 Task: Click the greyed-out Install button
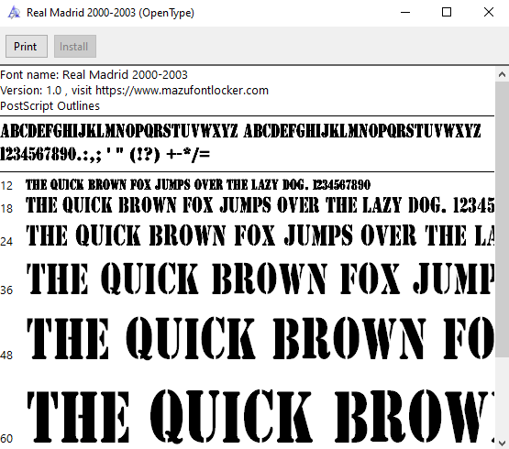click(x=75, y=47)
